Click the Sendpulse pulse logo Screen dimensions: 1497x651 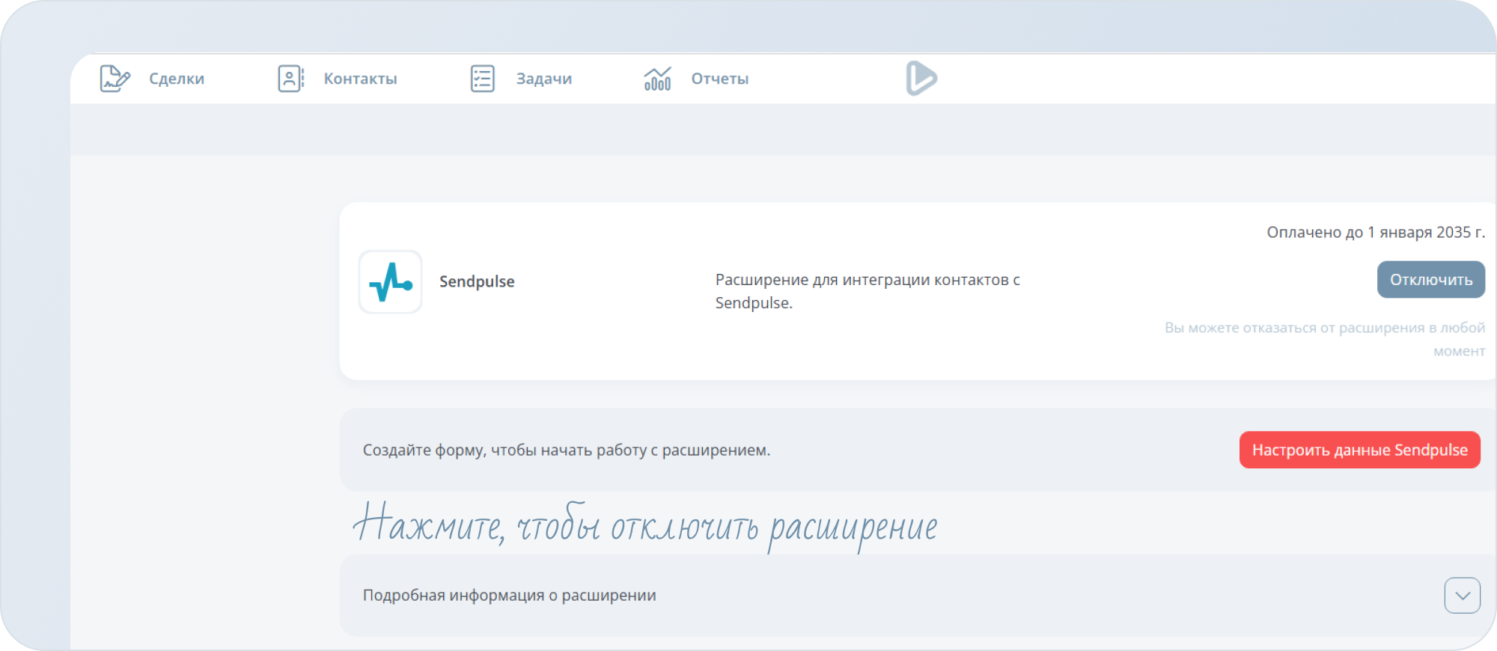click(391, 282)
